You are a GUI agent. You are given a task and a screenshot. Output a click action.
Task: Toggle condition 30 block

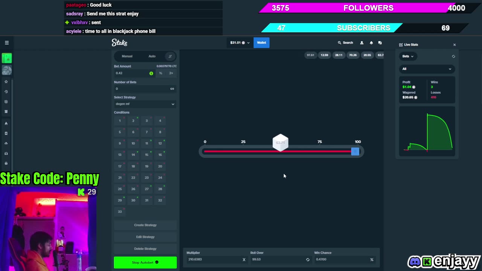coord(133,200)
